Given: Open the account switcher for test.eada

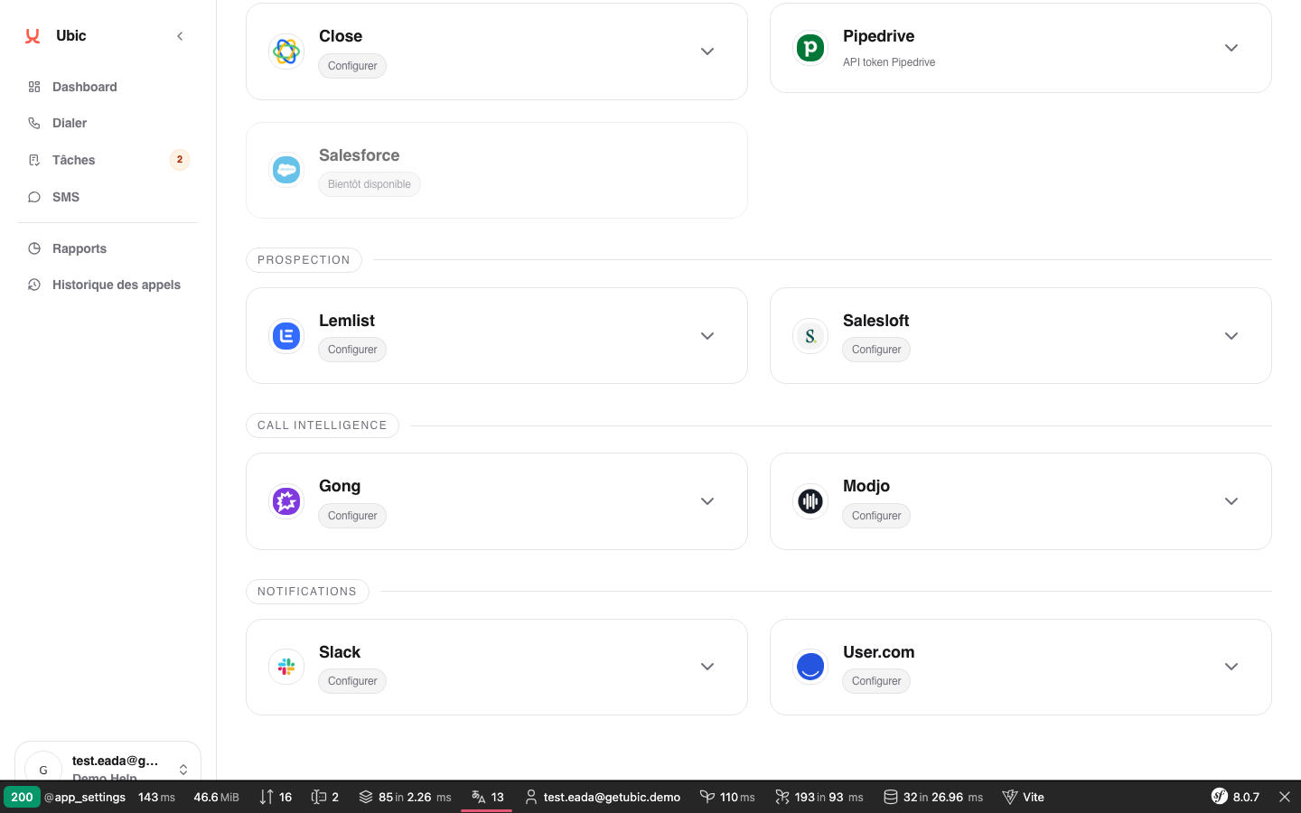Looking at the screenshot, I should coord(183,770).
